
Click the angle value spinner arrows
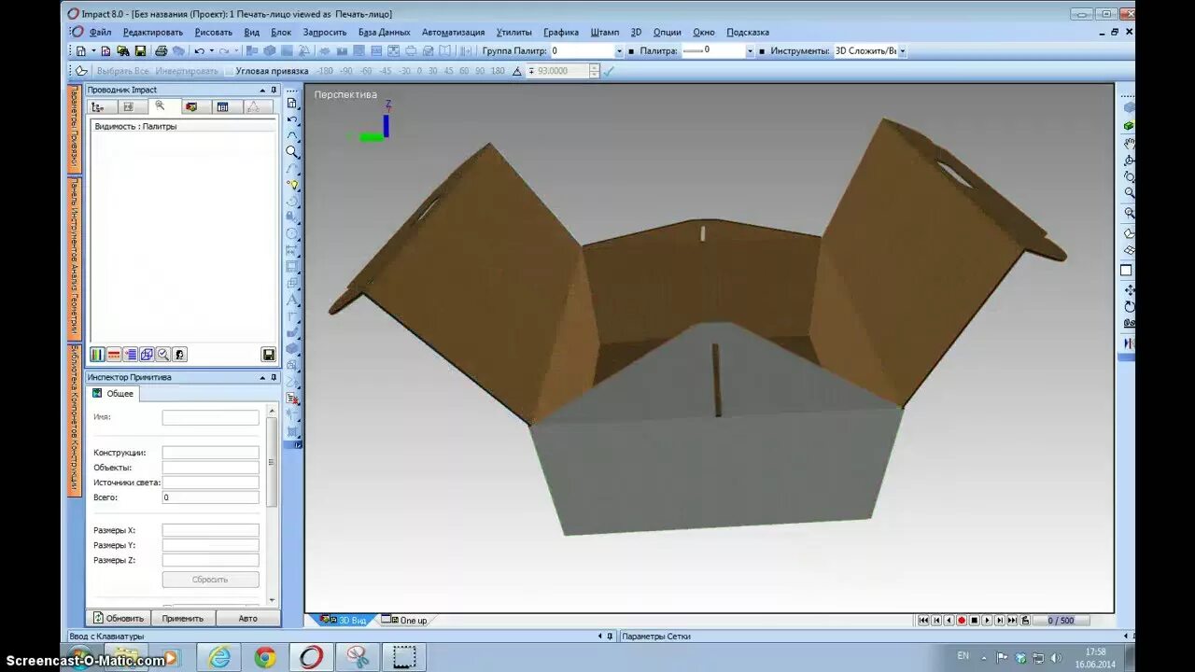(595, 71)
